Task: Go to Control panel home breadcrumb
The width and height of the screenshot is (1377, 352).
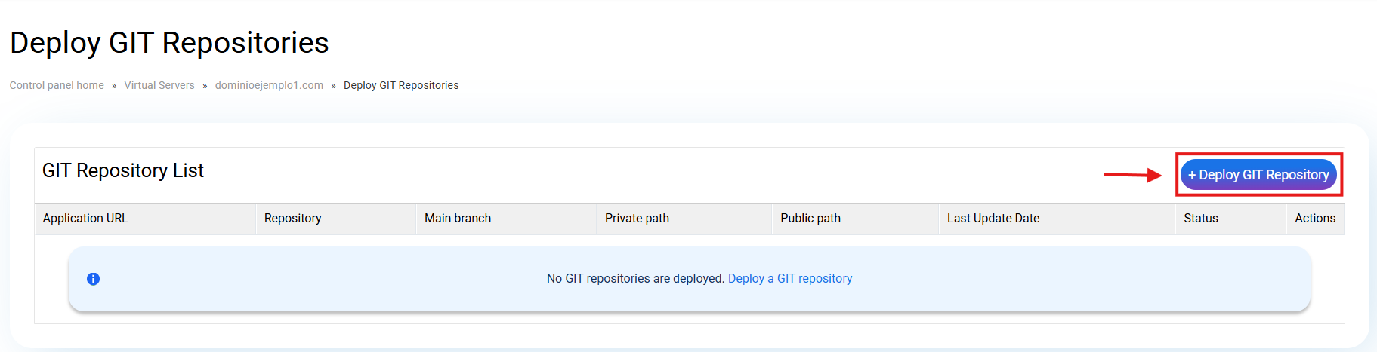Action: (x=57, y=85)
